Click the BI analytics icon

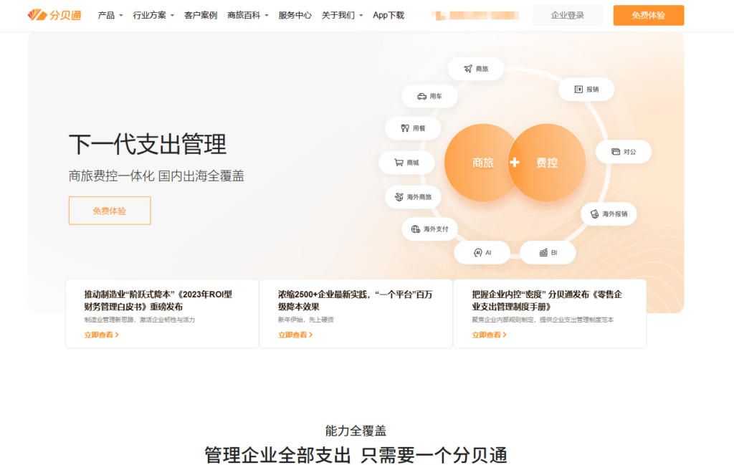point(548,252)
